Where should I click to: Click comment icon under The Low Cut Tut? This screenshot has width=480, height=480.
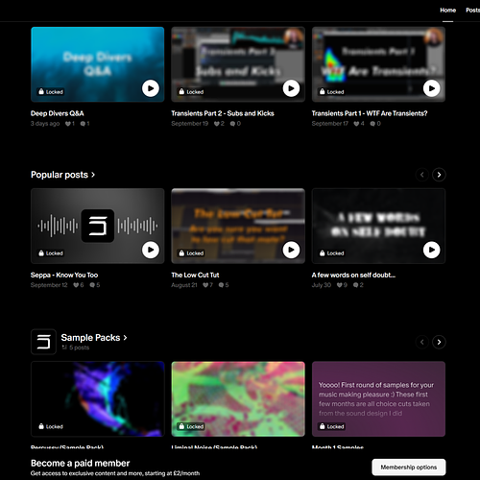pos(221,285)
